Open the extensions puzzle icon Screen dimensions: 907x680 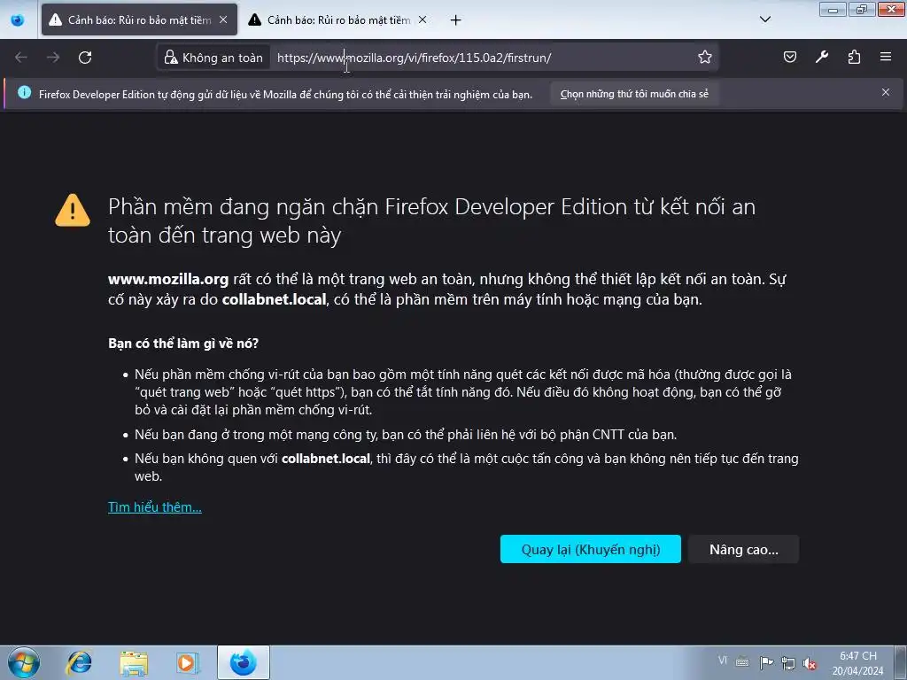(x=854, y=57)
